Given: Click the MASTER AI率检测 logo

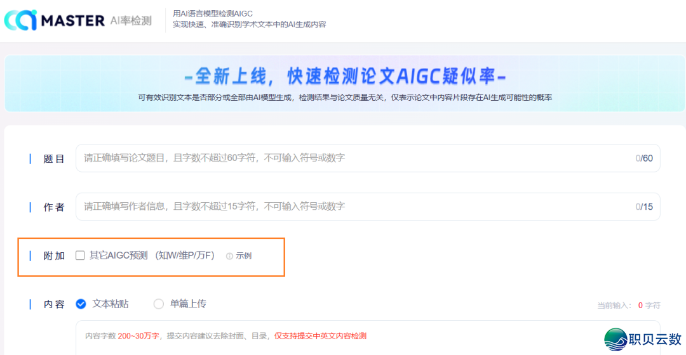Looking at the screenshot, I should [78, 20].
